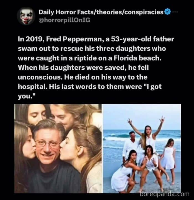Screen dimensions: 194x200
Task: Open the photo of father kissed by daughters
Action: (x=58, y=149)
